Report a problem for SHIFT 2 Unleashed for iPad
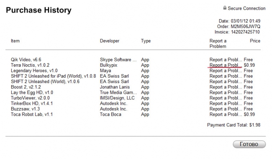The height and width of the screenshot is (159, 272). (x=226, y=76)
